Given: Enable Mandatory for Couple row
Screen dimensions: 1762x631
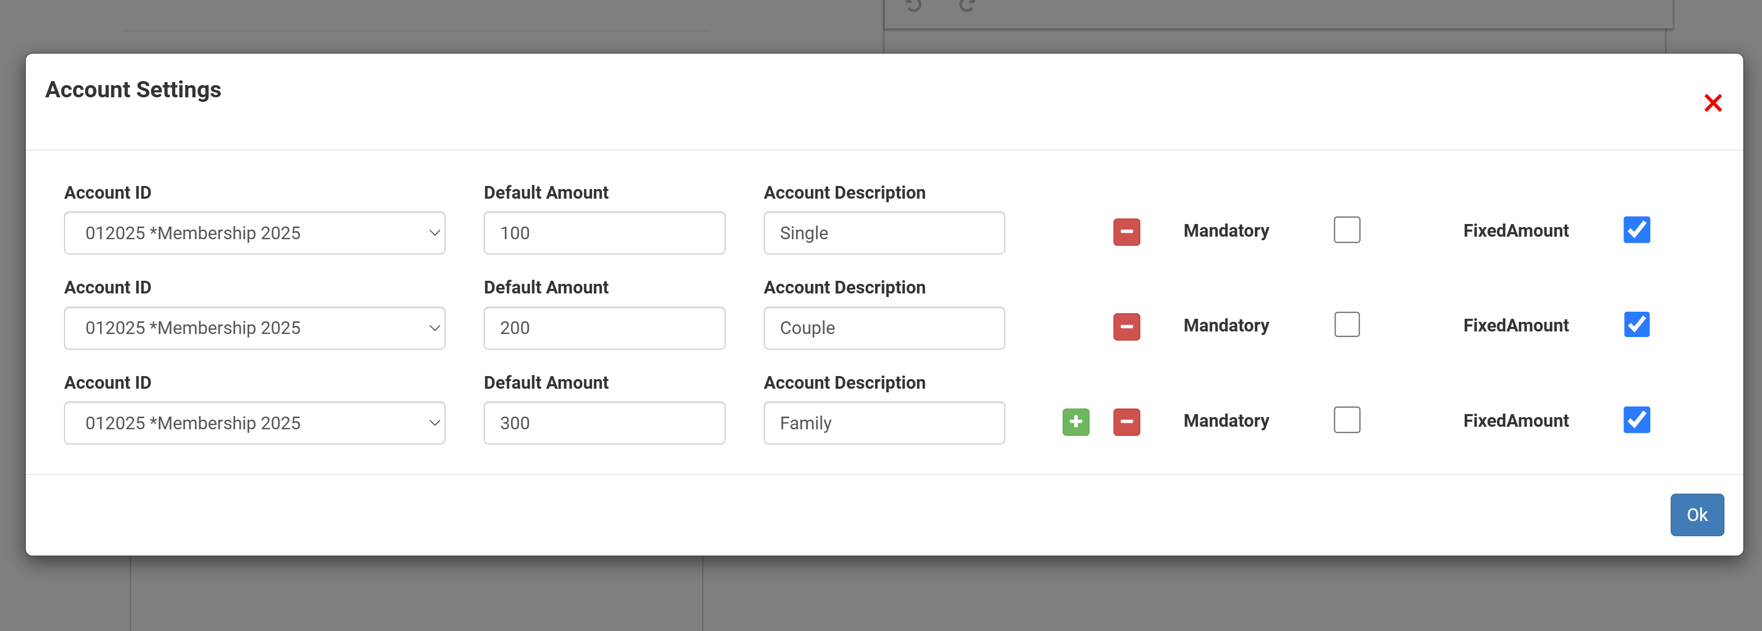Looking at the screenshot, I should point(1346,325).
